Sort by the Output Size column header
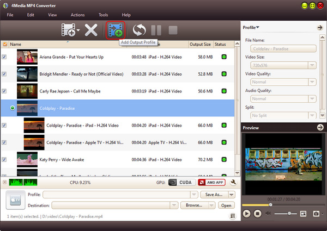The image size is (327, 231). (200, 44)
